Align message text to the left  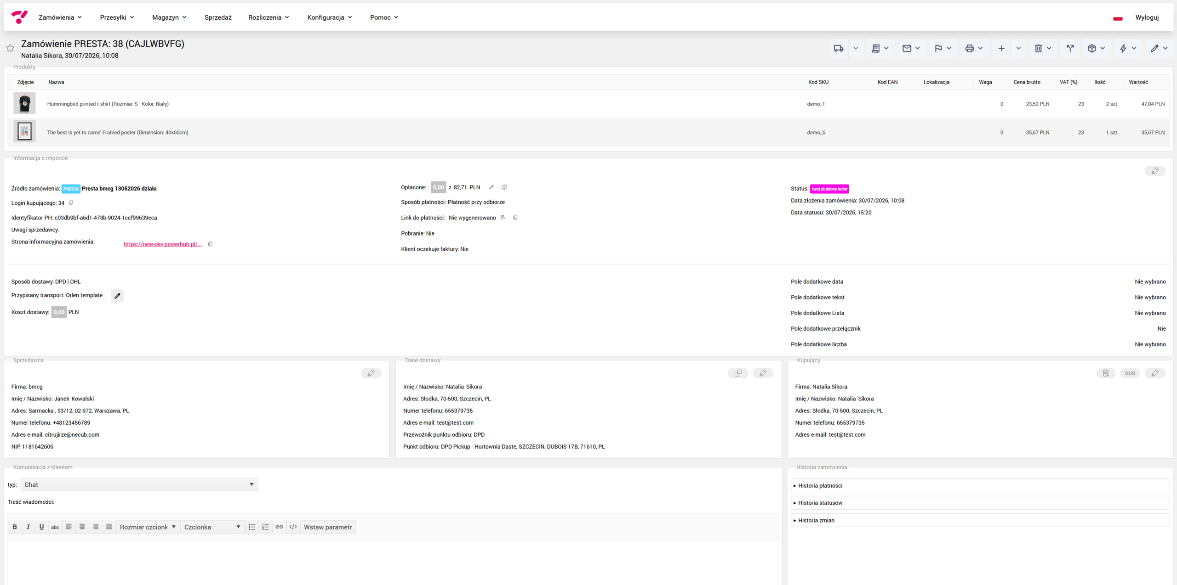[x=69, y=527]
